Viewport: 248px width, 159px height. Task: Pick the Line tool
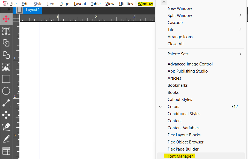(x=6, y=103)
